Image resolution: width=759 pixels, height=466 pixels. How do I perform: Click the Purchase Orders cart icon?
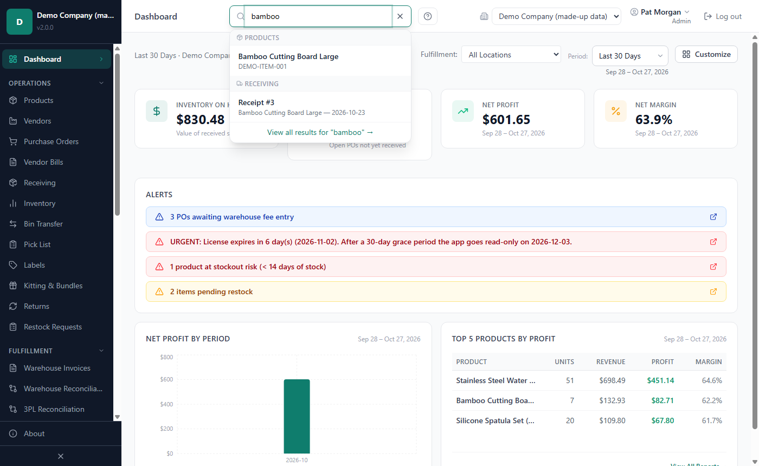pos(14,141)
